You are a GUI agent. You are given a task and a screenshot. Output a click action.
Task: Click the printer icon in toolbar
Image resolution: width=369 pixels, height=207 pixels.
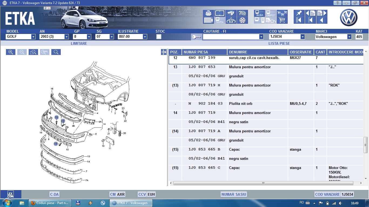208,13
